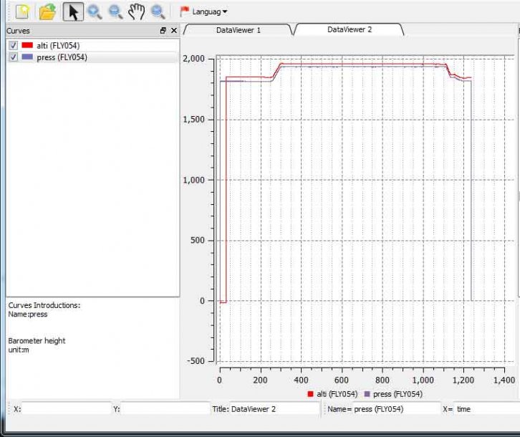Click the X coordinate field in status bar

(66, 409)
